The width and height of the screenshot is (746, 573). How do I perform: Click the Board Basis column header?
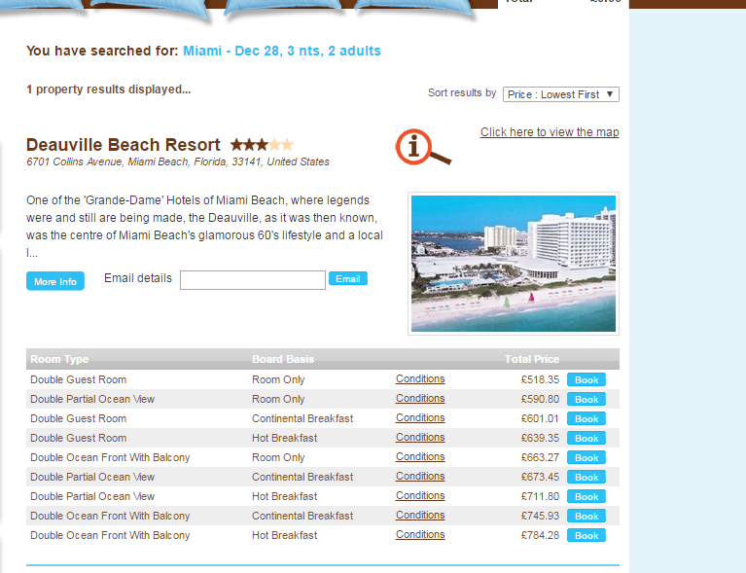click(283, 359)
